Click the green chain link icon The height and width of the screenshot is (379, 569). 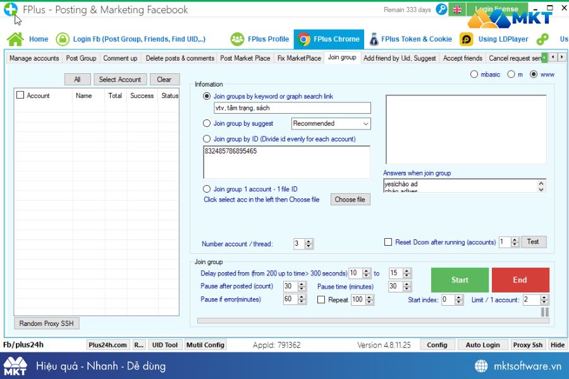(542, 39)
